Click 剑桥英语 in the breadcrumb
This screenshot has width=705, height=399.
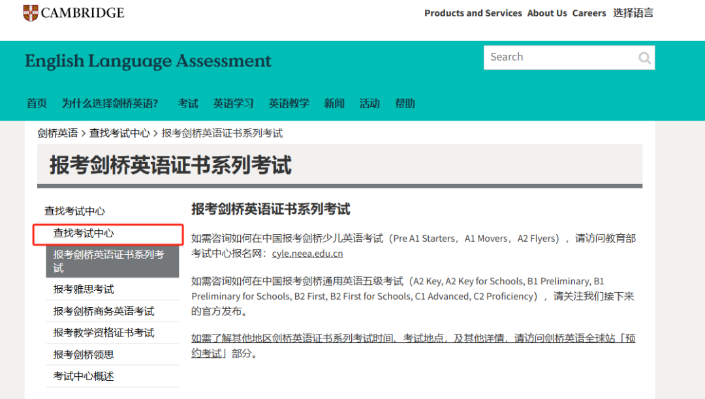point(57,133)
